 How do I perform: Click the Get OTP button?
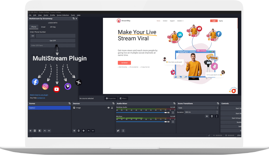[x=53, y=41]
